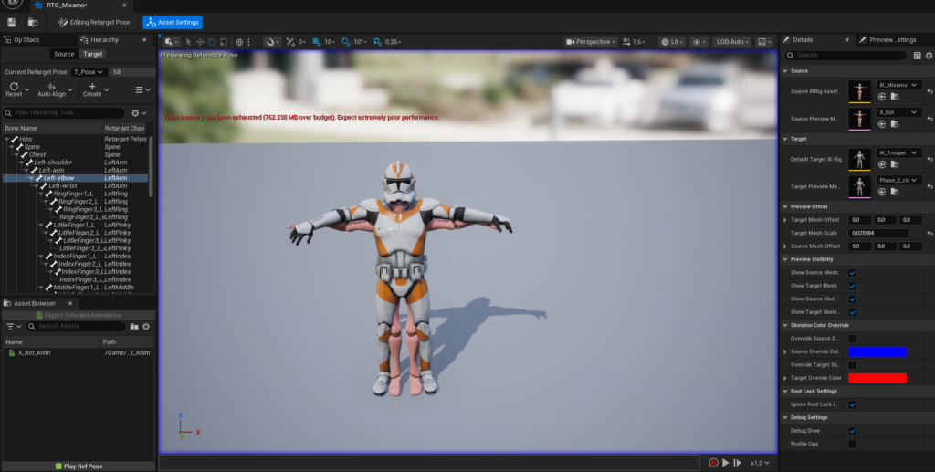Enable Override Source Skeleton color checkbox
The width and height of the screenshot is (935, 472).
pyautogui.click(x=852, y=339)
